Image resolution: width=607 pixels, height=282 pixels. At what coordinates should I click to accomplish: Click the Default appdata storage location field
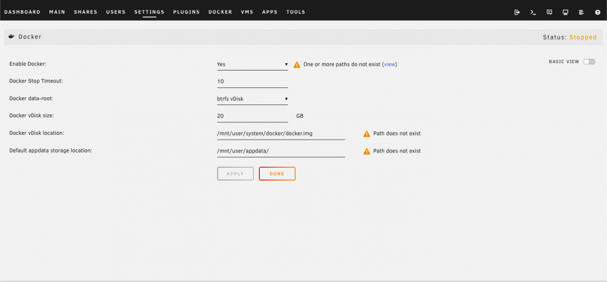tap(280, 151)
